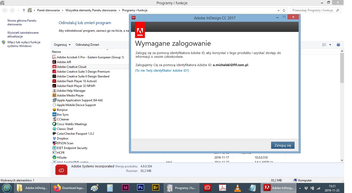This screenshot has width=352, height=193.
Task: Click Panel sterowania in the address bar
Action: [x=48, y=10]
